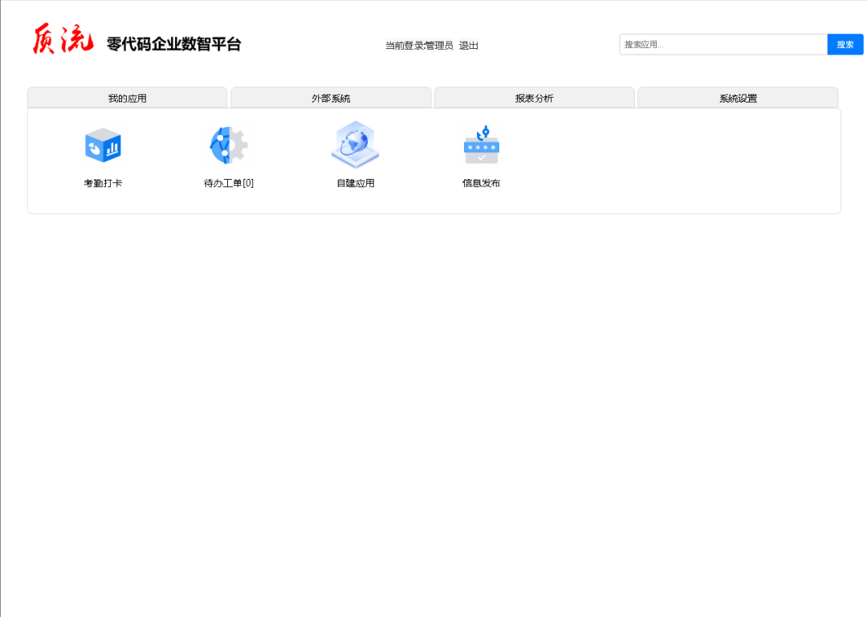Click the 信息发布 text label
This screenshot has width=867, height=617.
click(481, 183)
